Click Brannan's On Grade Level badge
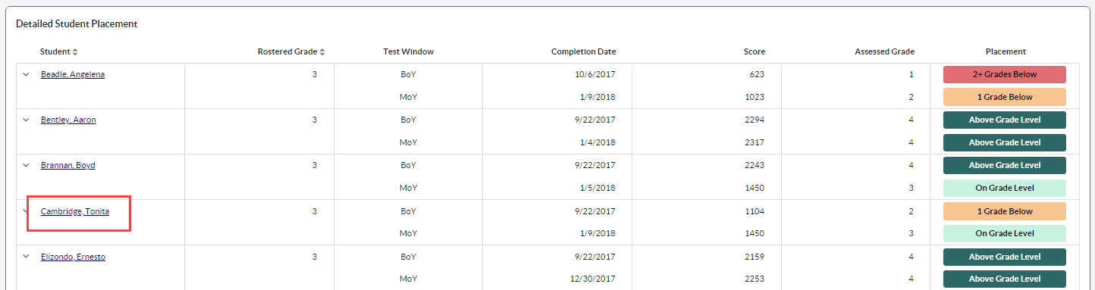Image resolution: width=1095 pixels, height=290 pixels. point(1005,188)
